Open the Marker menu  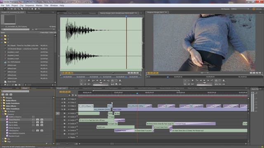tap(39, 5)
